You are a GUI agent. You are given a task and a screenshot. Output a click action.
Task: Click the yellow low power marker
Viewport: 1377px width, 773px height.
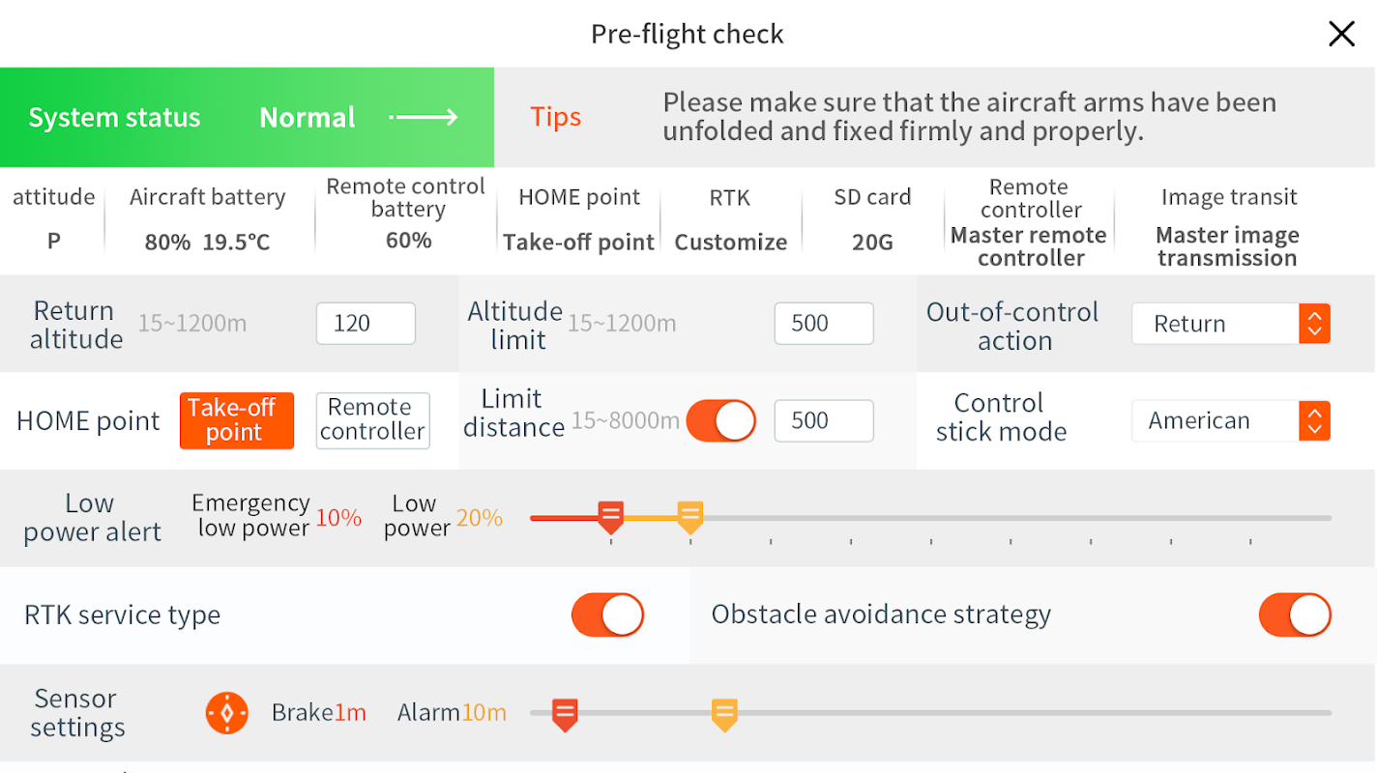689,516
